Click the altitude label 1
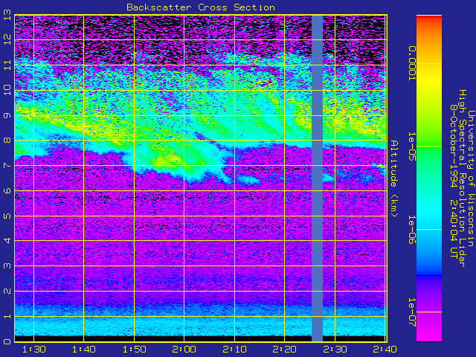This screenshot has width=476, height=357. (x=7, y=316)
